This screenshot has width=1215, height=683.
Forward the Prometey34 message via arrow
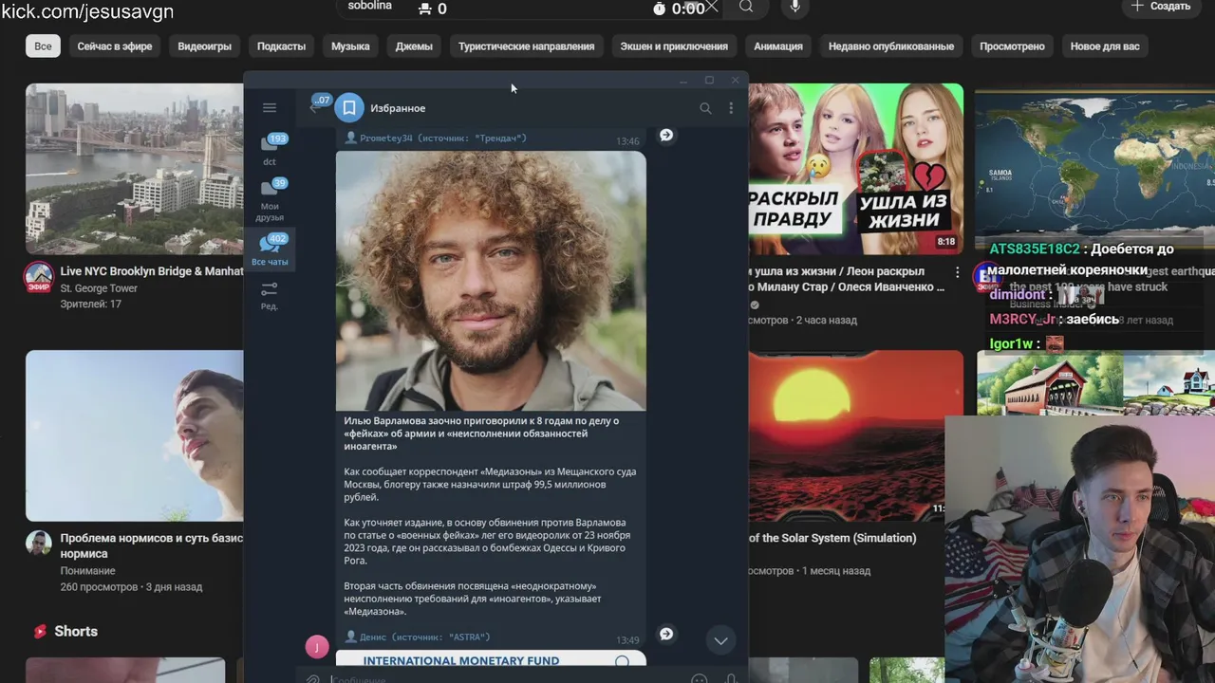click(666, 136)
